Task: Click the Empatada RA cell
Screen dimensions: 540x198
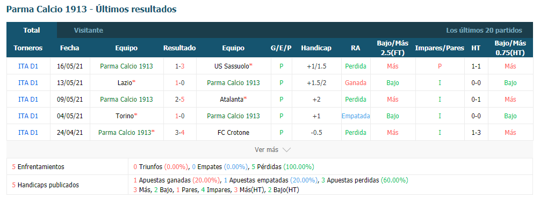Action: tap(356, 116)
